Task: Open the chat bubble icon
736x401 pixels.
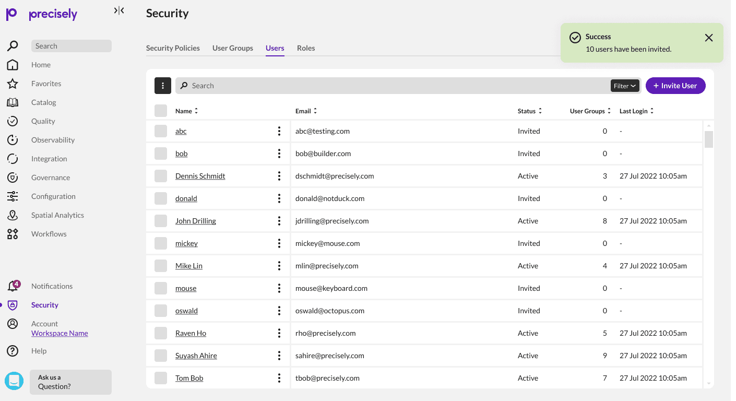Action: click(x=14, y=381)
